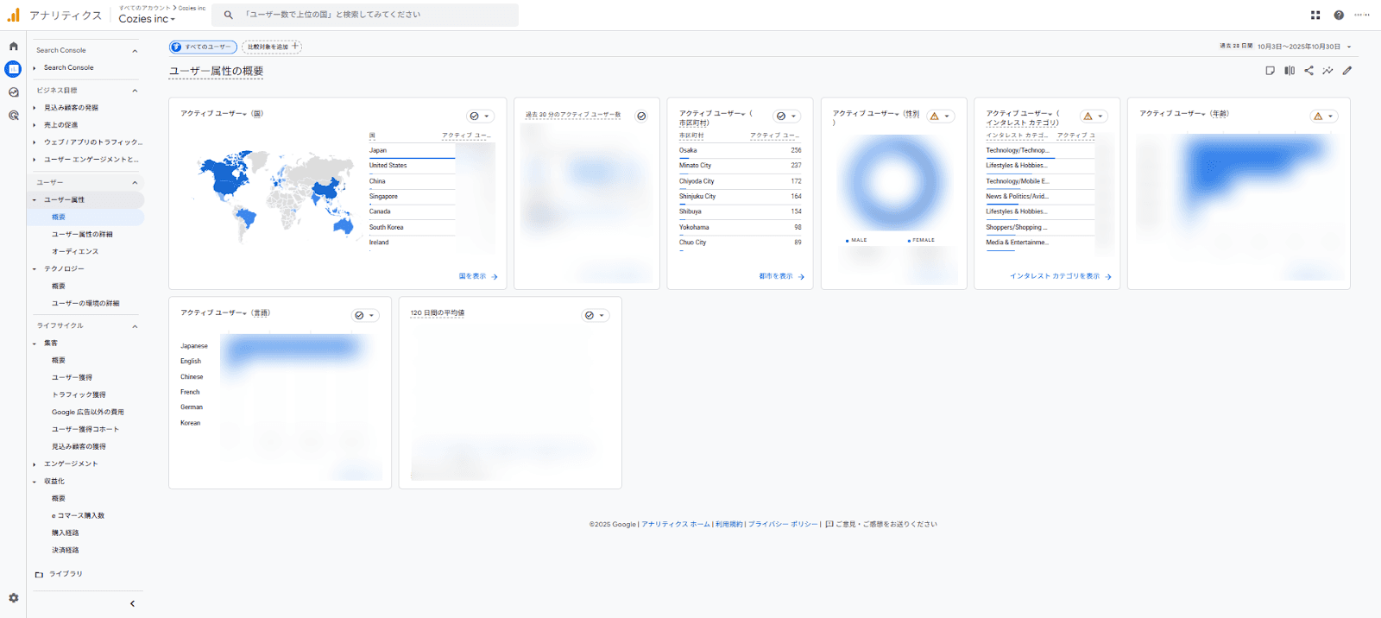Click the edit comparisons columns icon
Image resolution: width=1381 pixels, height=618 pixels.
click(1290, 71)
